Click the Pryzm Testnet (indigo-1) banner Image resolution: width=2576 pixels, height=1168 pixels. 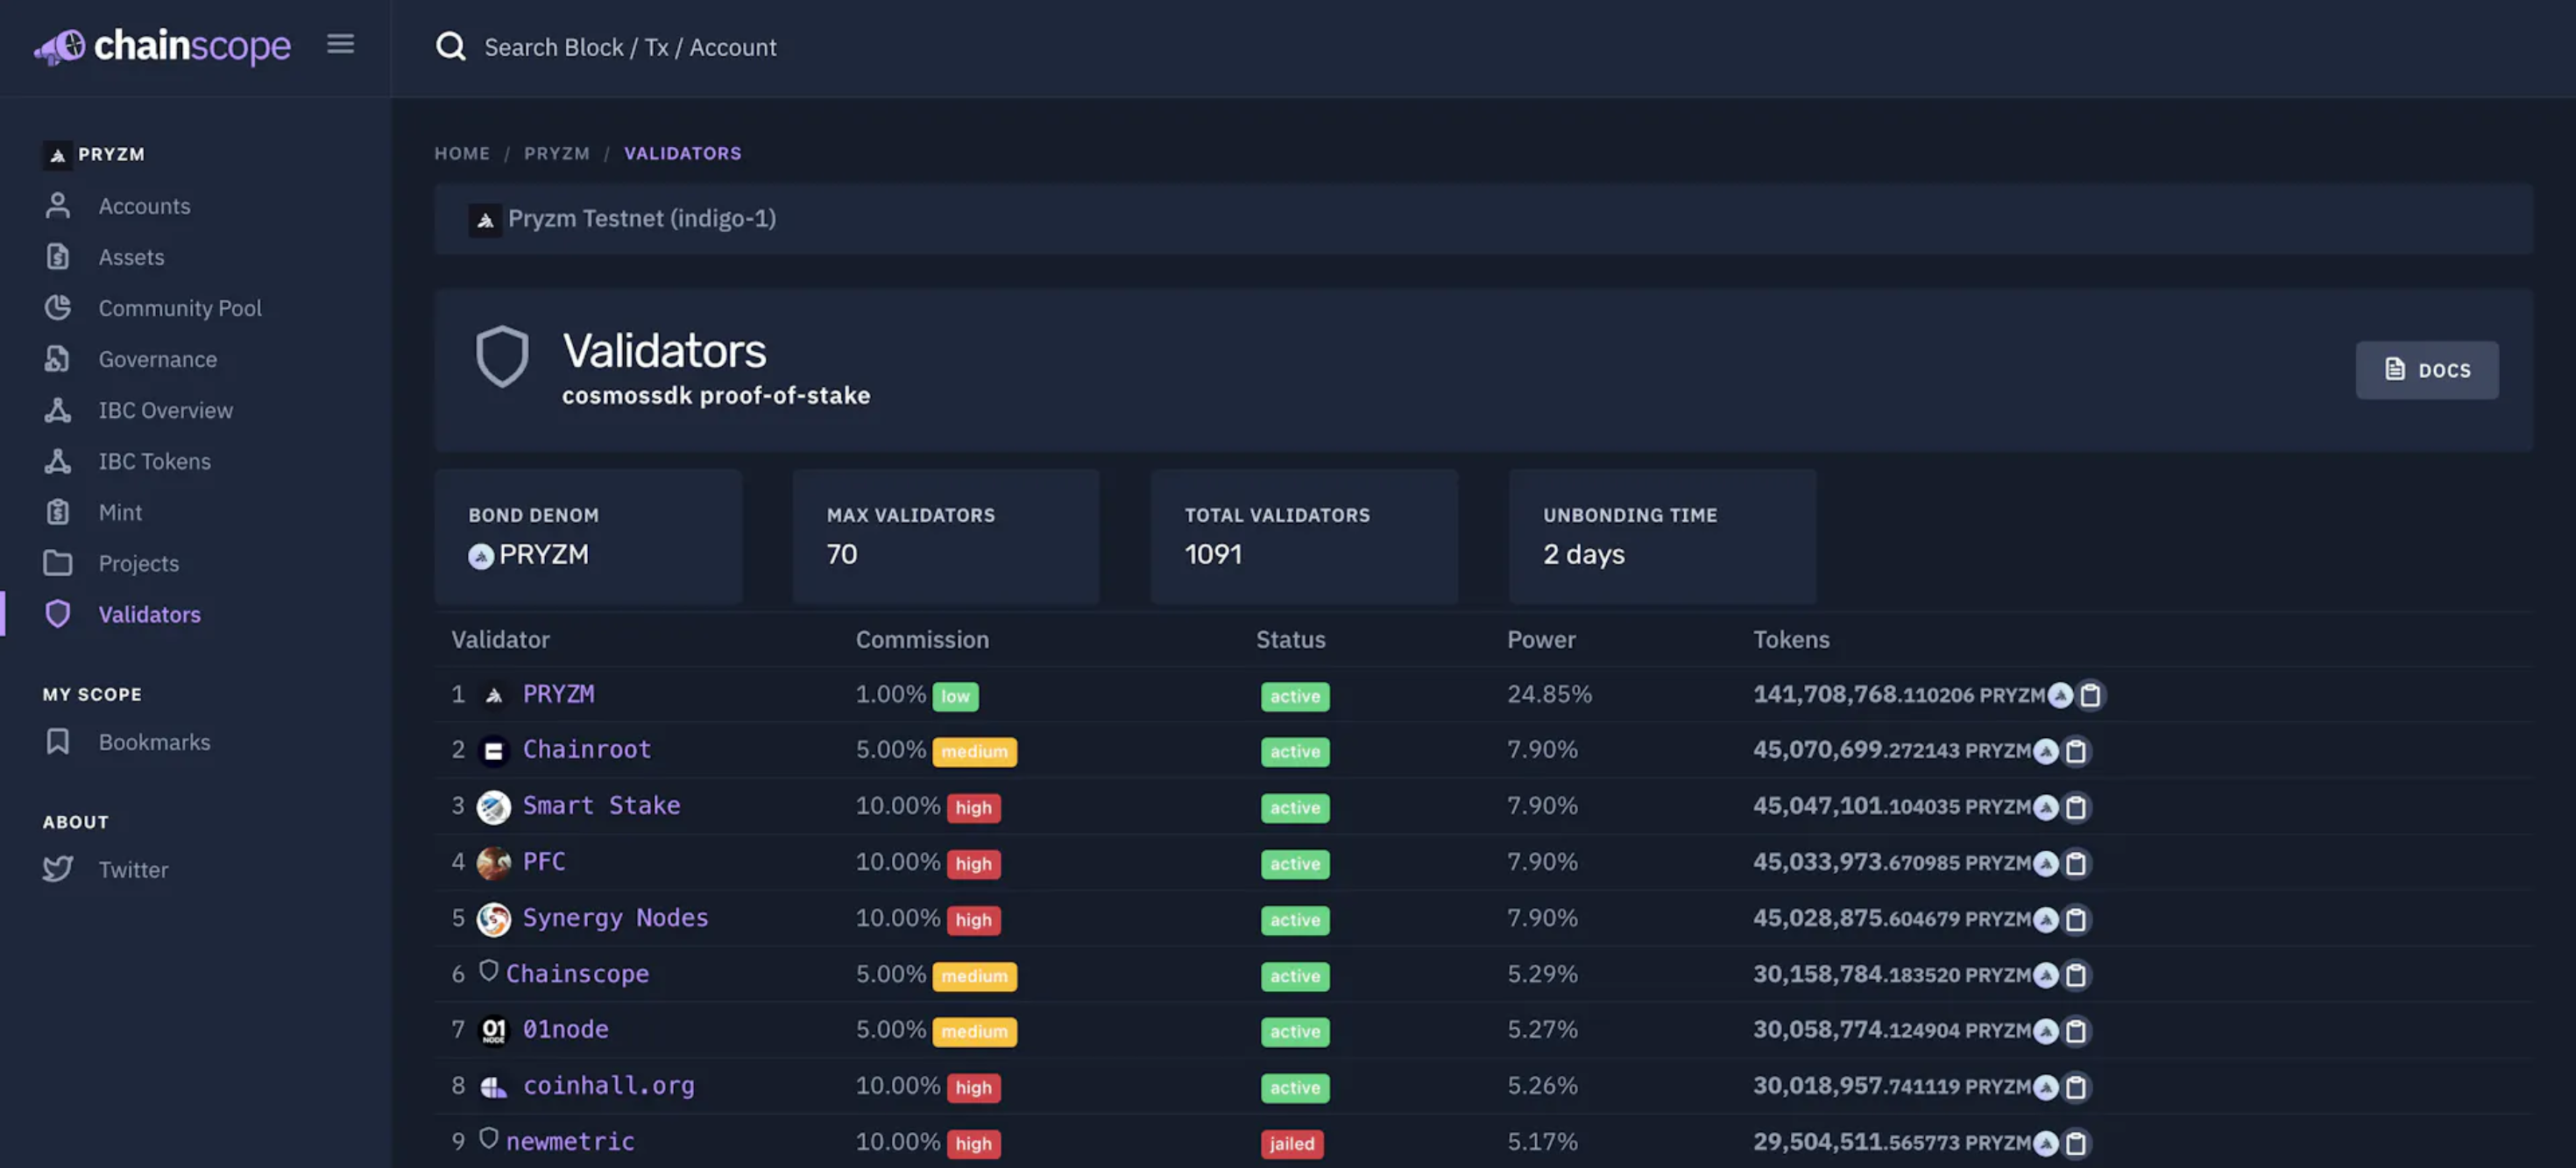1483,218
